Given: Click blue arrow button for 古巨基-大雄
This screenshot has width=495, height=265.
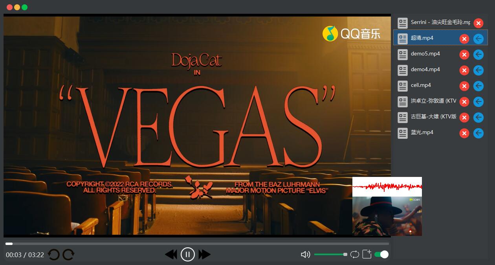Looking at the screenshot, I should (x=478, y=117).
